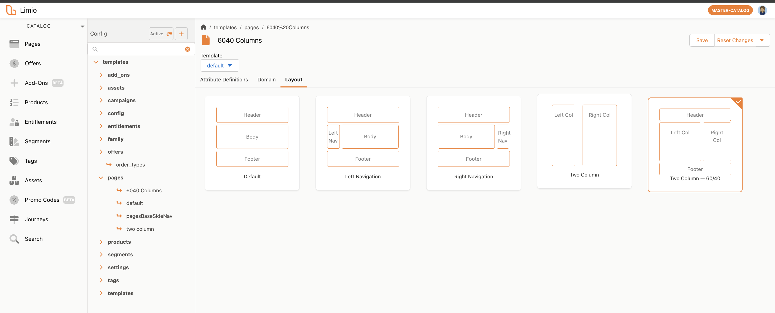Viewport: 775px width, 313px height.
Task: Open the Reset Changes dropdown arrow
Action: click(x=762, y=40)
